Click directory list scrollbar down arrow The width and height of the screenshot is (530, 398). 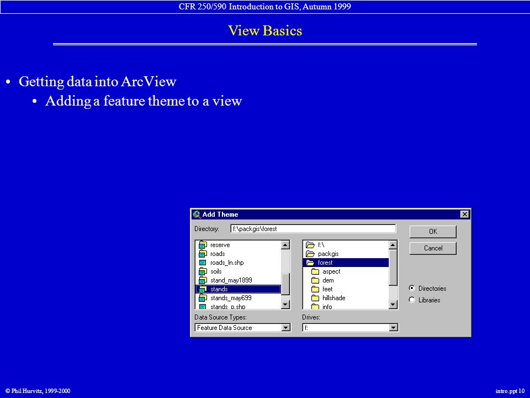(x=393, y=305)
